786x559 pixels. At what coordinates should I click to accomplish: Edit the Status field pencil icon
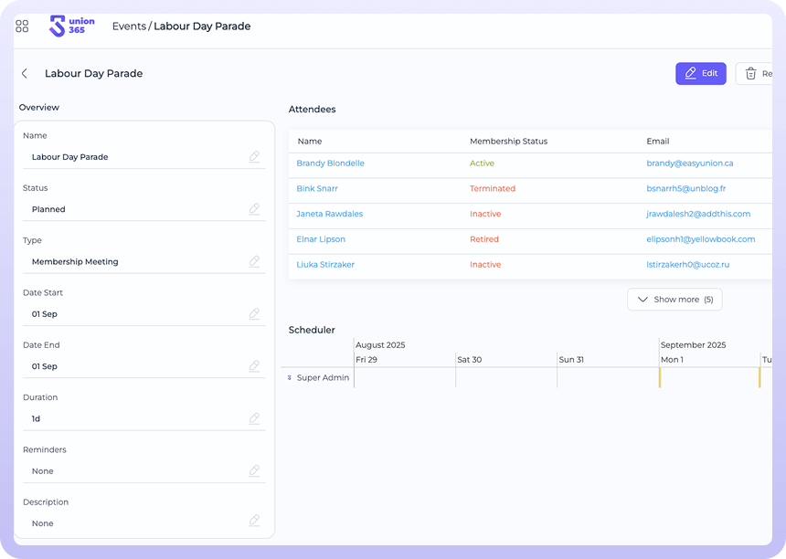click(x=254, y=209)
